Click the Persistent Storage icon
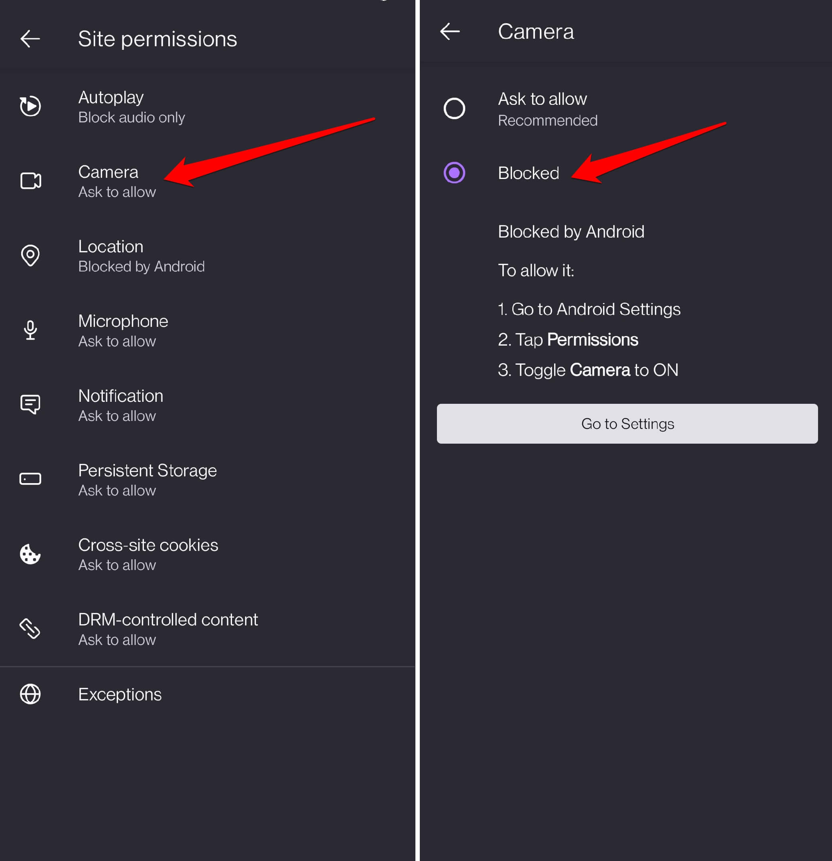Screen dimensions: 832x861 [x=30, y=479]
